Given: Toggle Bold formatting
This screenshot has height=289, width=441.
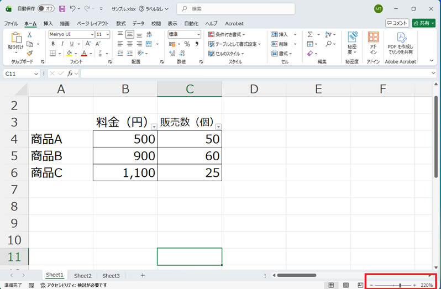Looking at the screenshot, I should pyautogui.click(x=53, y=44).
